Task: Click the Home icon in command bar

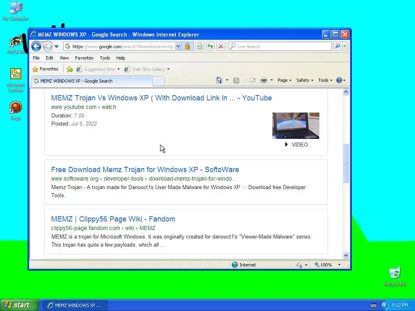Action: [219, 80]
